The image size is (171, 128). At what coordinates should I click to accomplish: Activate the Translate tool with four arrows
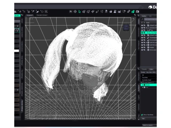tap(93, 11)
